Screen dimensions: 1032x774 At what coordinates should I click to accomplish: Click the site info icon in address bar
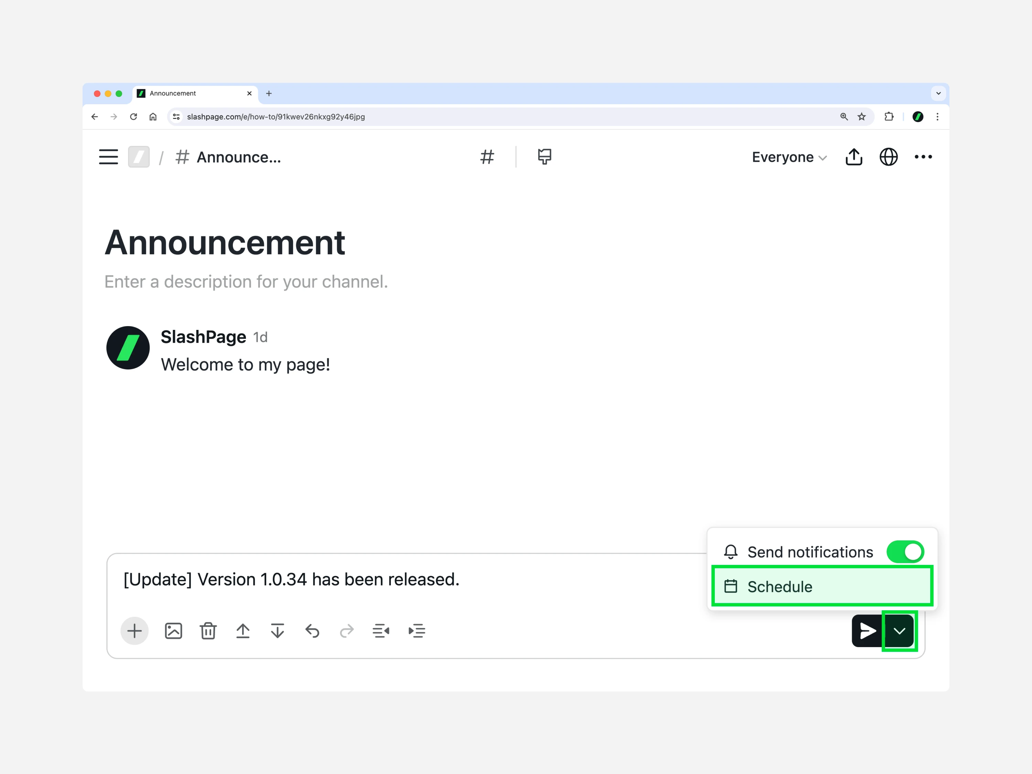[176, 117]
